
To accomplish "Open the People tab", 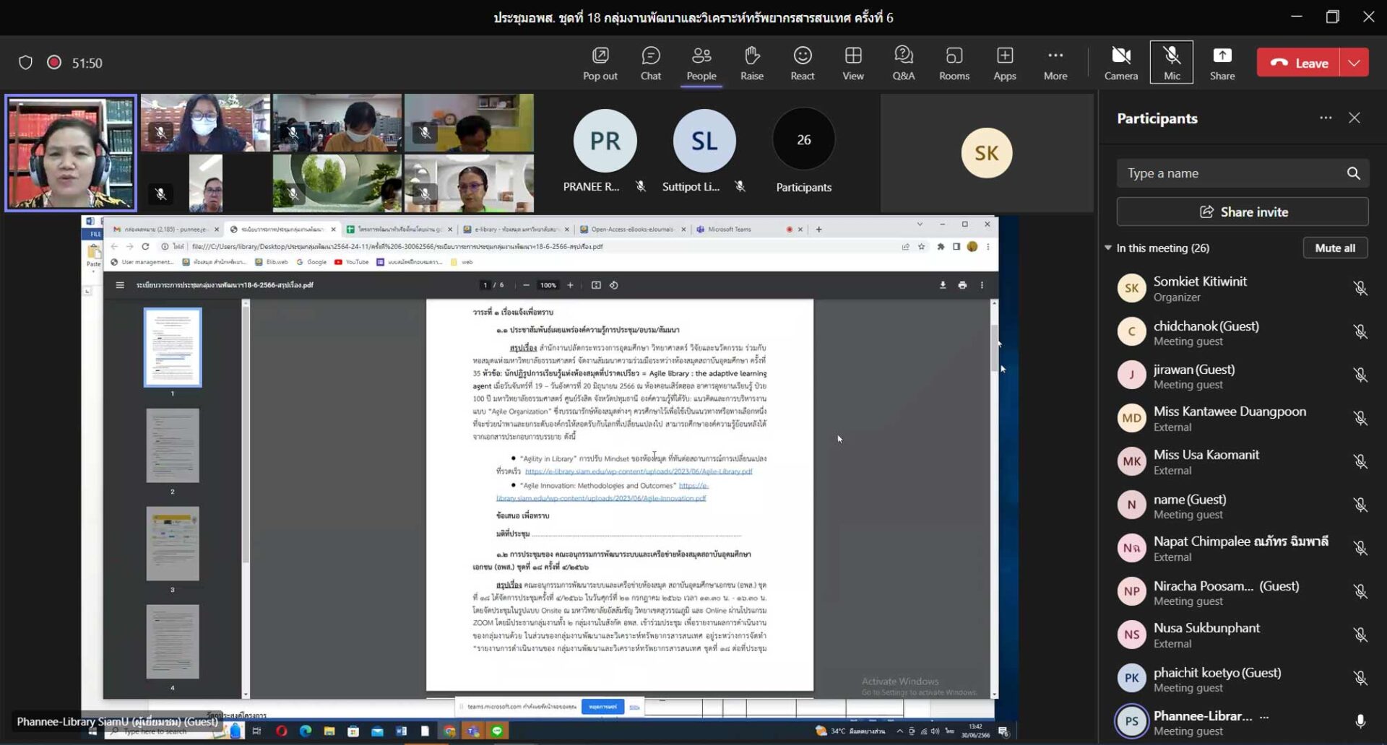I will [x=701, y=63].
